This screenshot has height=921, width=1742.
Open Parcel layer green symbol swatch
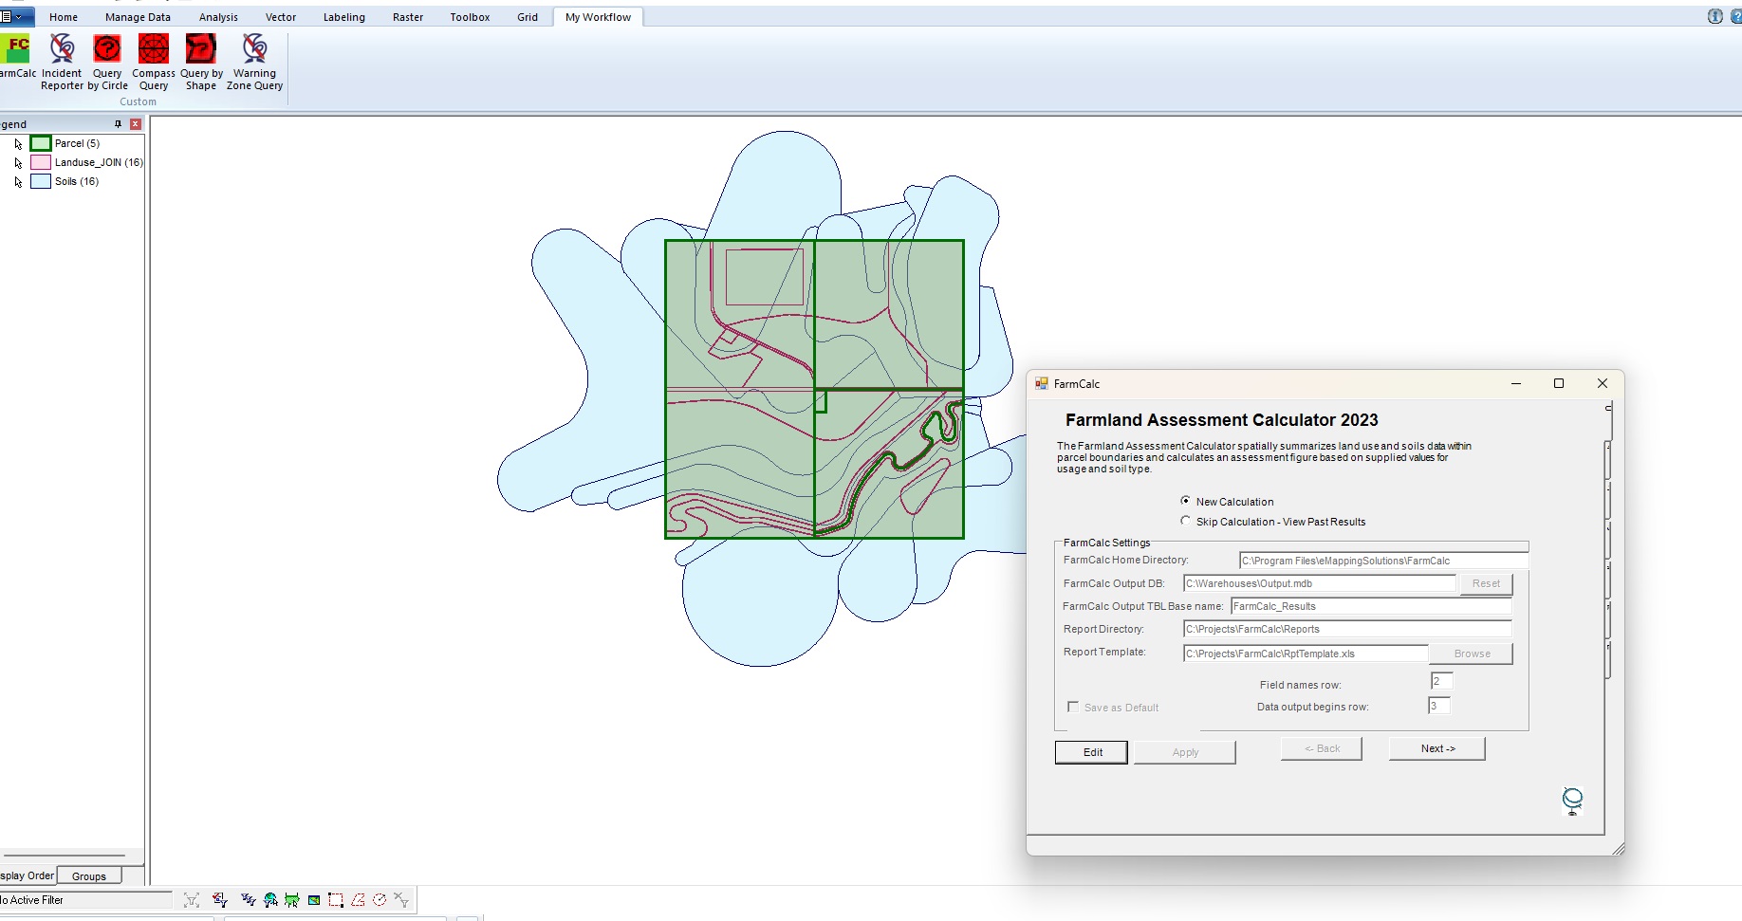[x=41, y=143]
